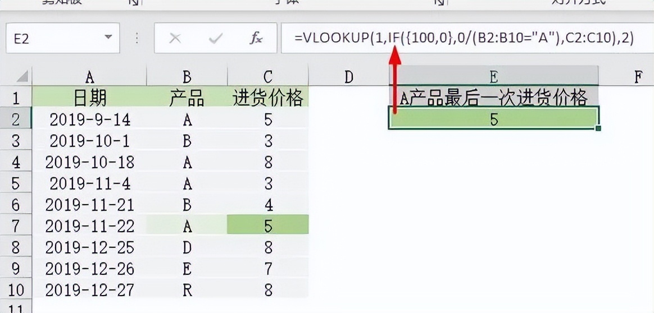Click price cell 8 in row 10
Image resolution: width=654 pixels, height=313 pixels.
coord(268,289)
